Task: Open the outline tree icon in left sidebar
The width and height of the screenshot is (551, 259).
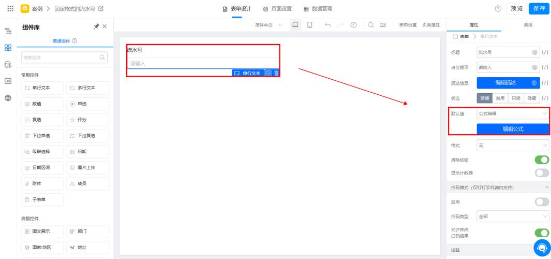Action: pos(8,31)
